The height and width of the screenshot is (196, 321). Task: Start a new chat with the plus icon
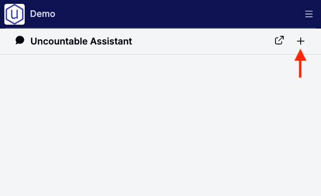(301, 41)
